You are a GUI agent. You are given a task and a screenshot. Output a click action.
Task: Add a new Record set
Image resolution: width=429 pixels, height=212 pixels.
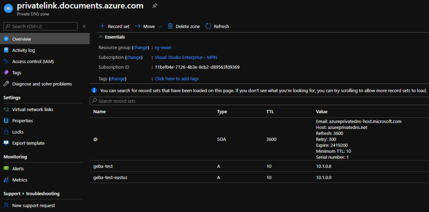114,26
